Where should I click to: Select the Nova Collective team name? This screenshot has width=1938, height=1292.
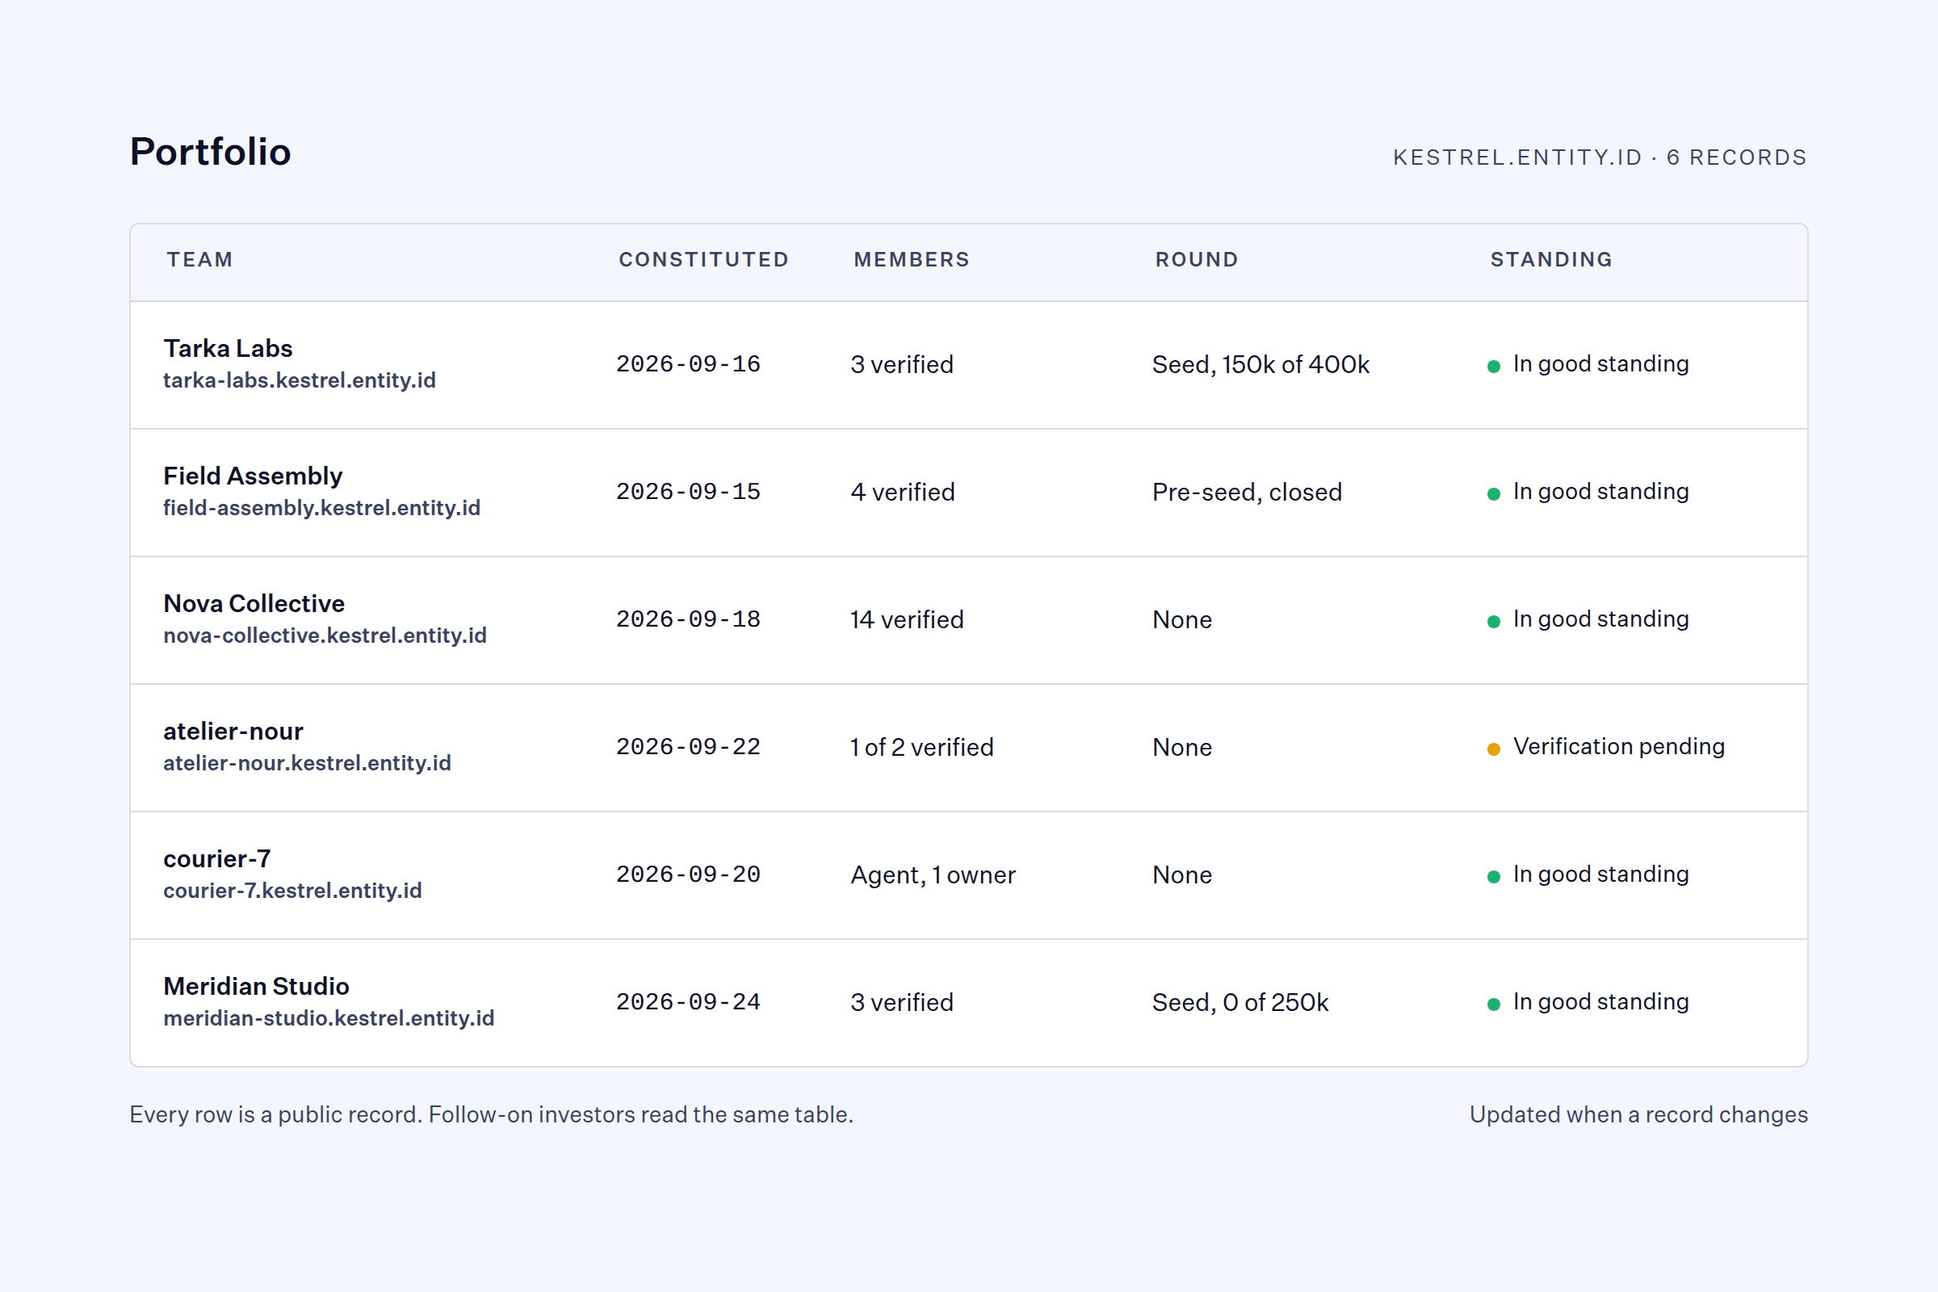tap(254, 603)
